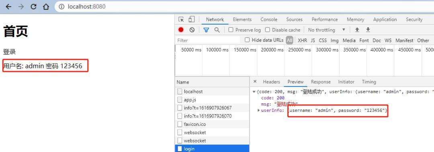
Task: Switch to the Network DevTools tab
Action: click(x=215, y=19)
